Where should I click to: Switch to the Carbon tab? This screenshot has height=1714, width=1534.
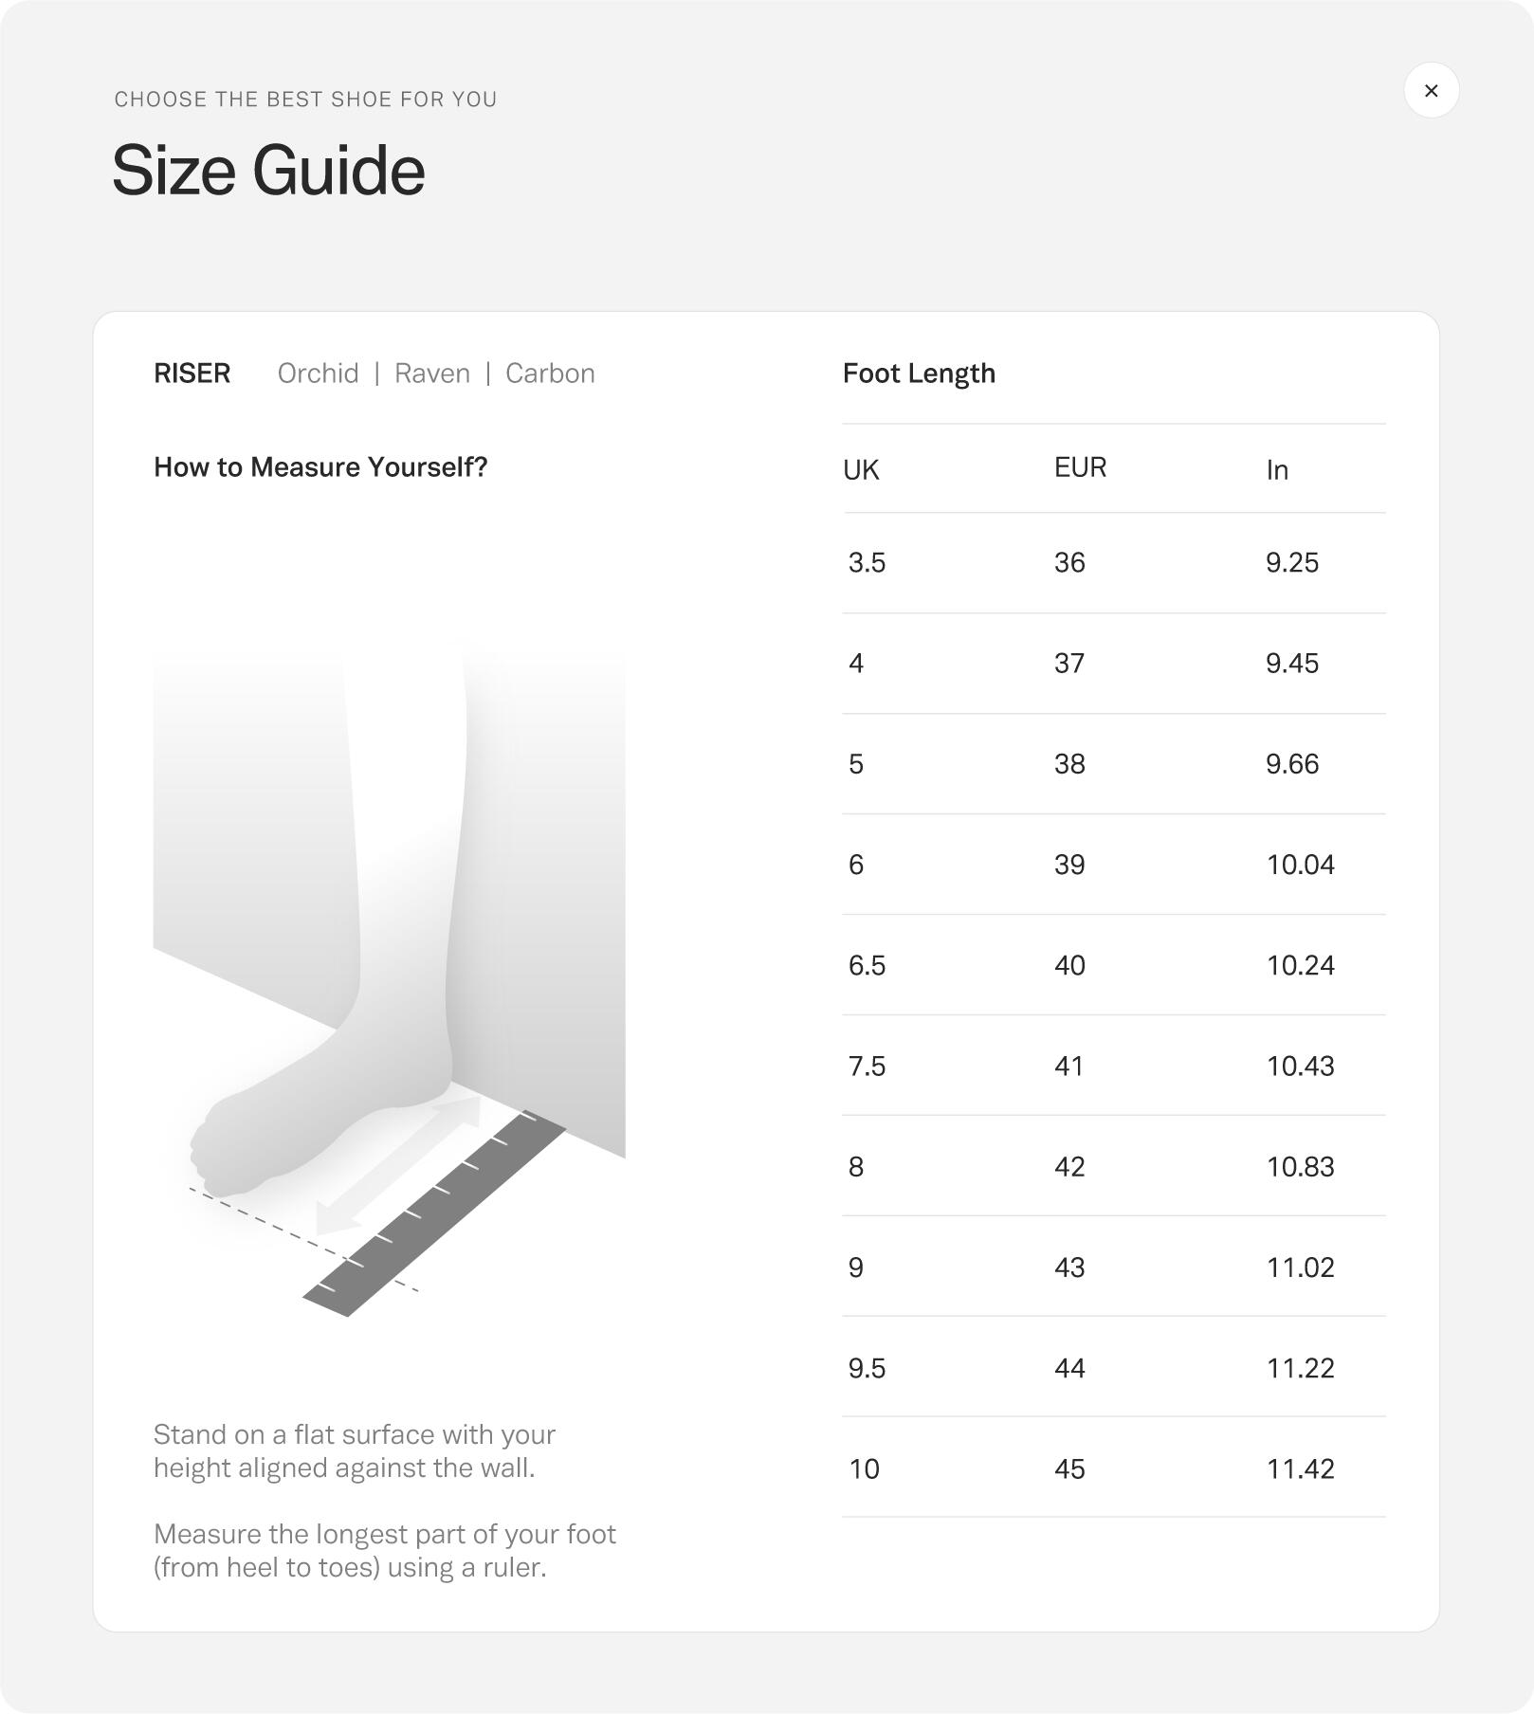pyautogui.click(x=550, y=374)
